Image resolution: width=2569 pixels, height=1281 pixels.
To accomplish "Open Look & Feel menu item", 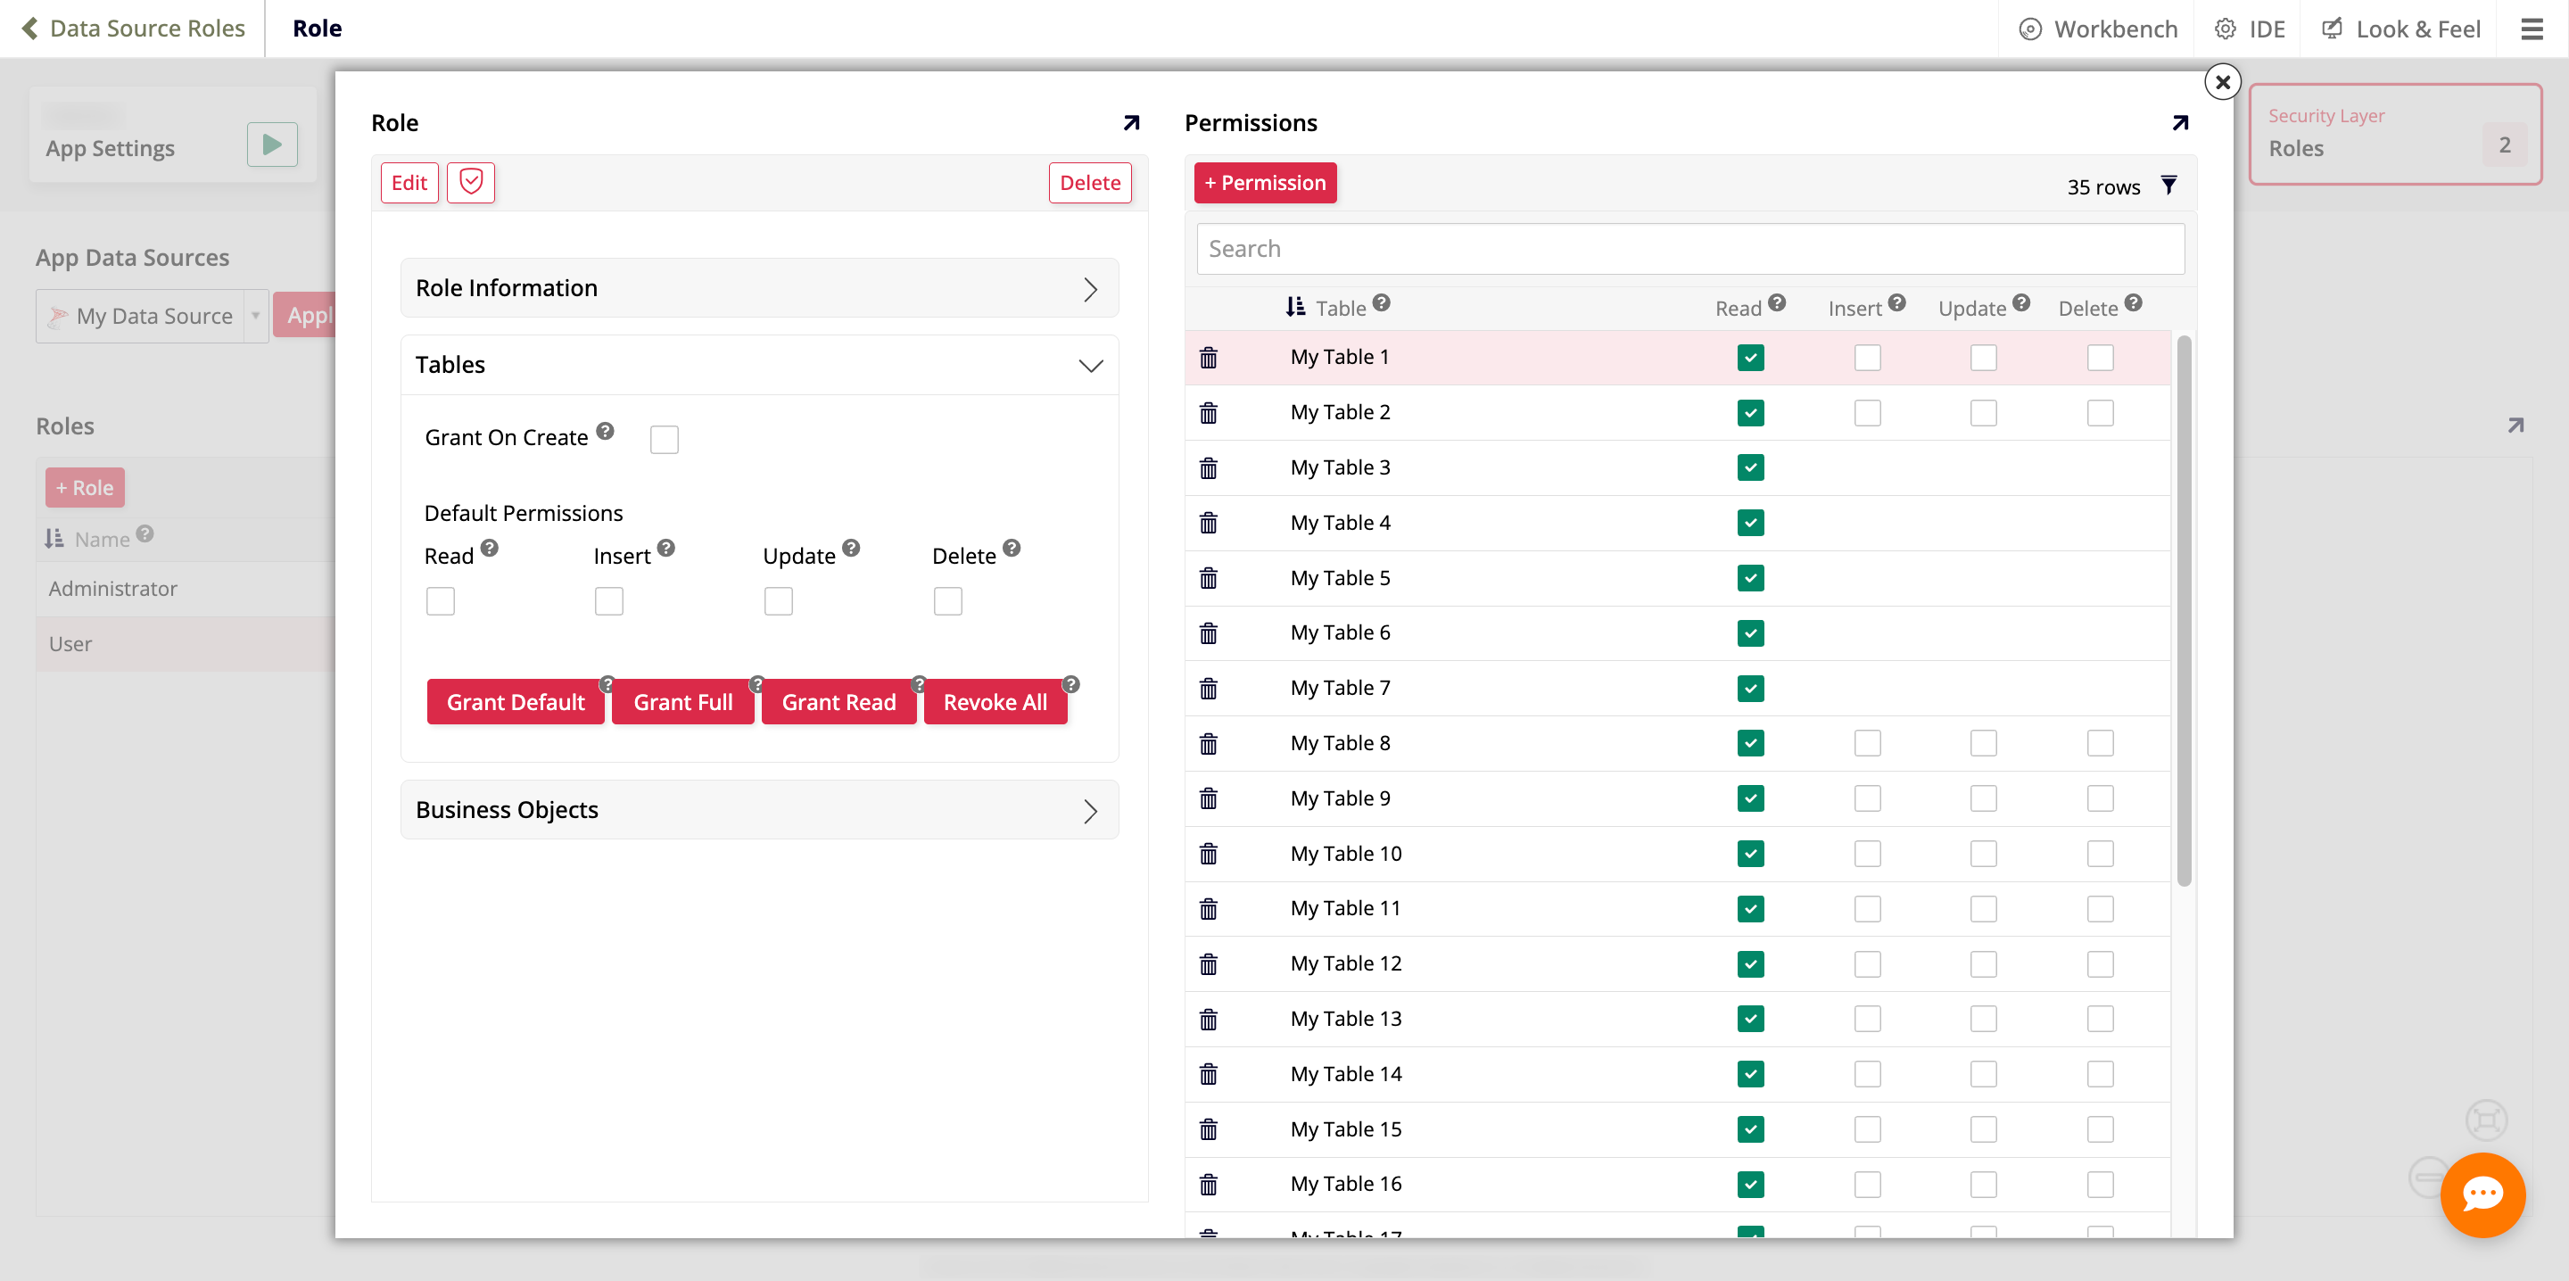I will pos(2400,29).
